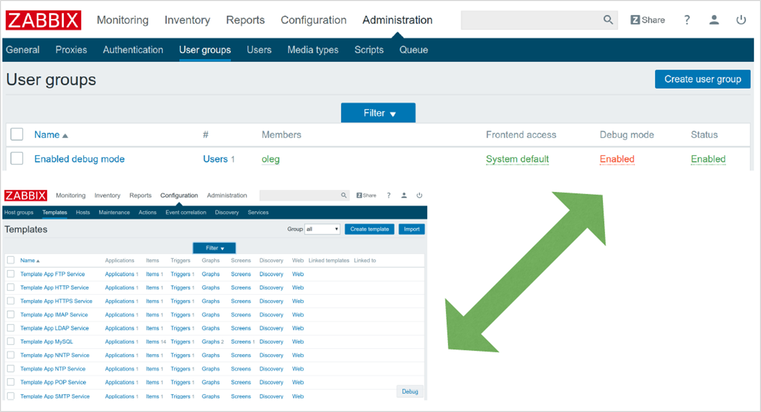Screen dimensions: 761x412
Task: Click power sign-out icon in Templates window
Action: point(419,195)
